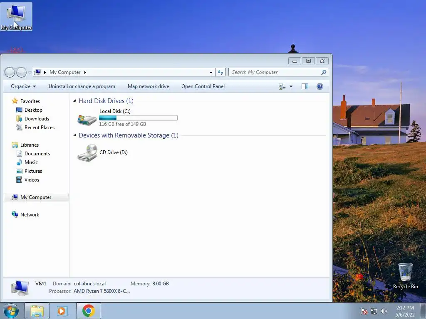Select Downloads in Favorites

click(x=37, y=118)
